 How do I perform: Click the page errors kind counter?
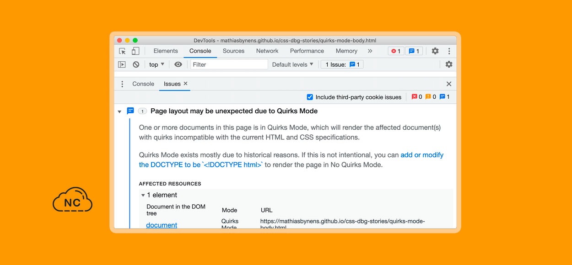tap(417, 97)
